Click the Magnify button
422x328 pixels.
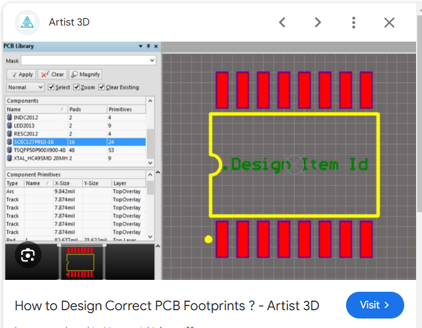(x=85, y=74)
